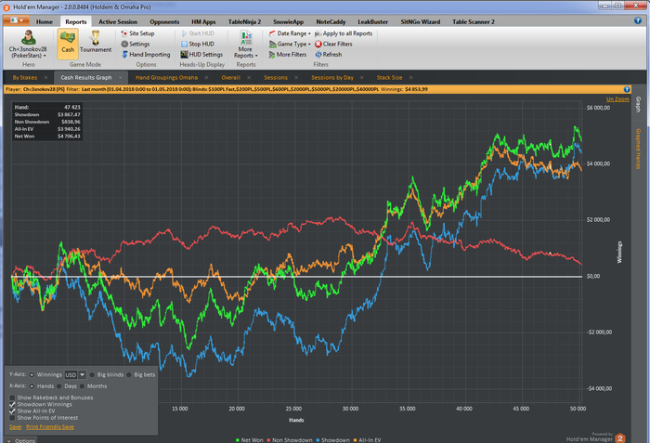Close the Overall report tab
The image size is (650, 443).
click(249, 78)
